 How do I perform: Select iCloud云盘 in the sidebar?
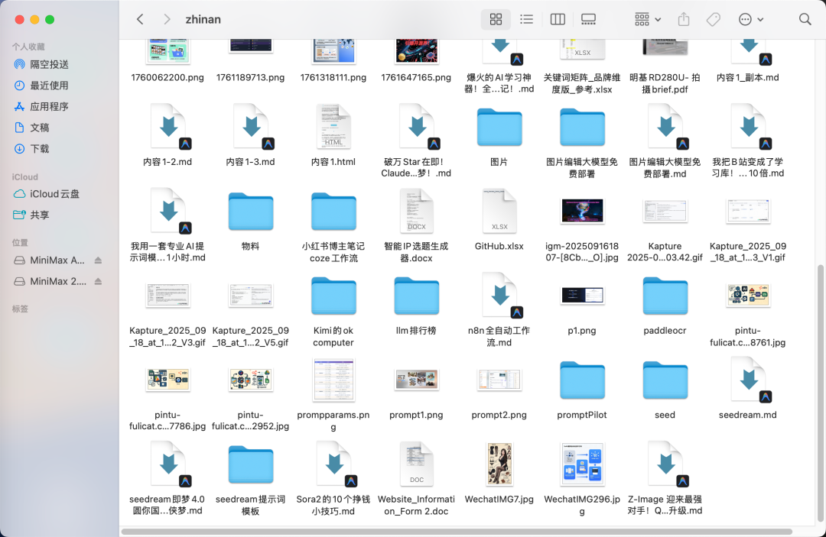coord(54,194)
